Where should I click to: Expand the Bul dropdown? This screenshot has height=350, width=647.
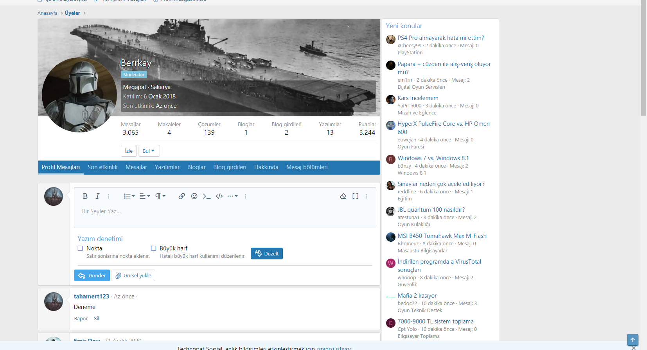(x=149, y=151)
